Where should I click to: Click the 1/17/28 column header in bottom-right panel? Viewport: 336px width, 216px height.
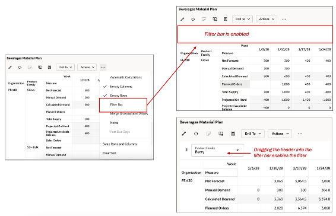300,168
